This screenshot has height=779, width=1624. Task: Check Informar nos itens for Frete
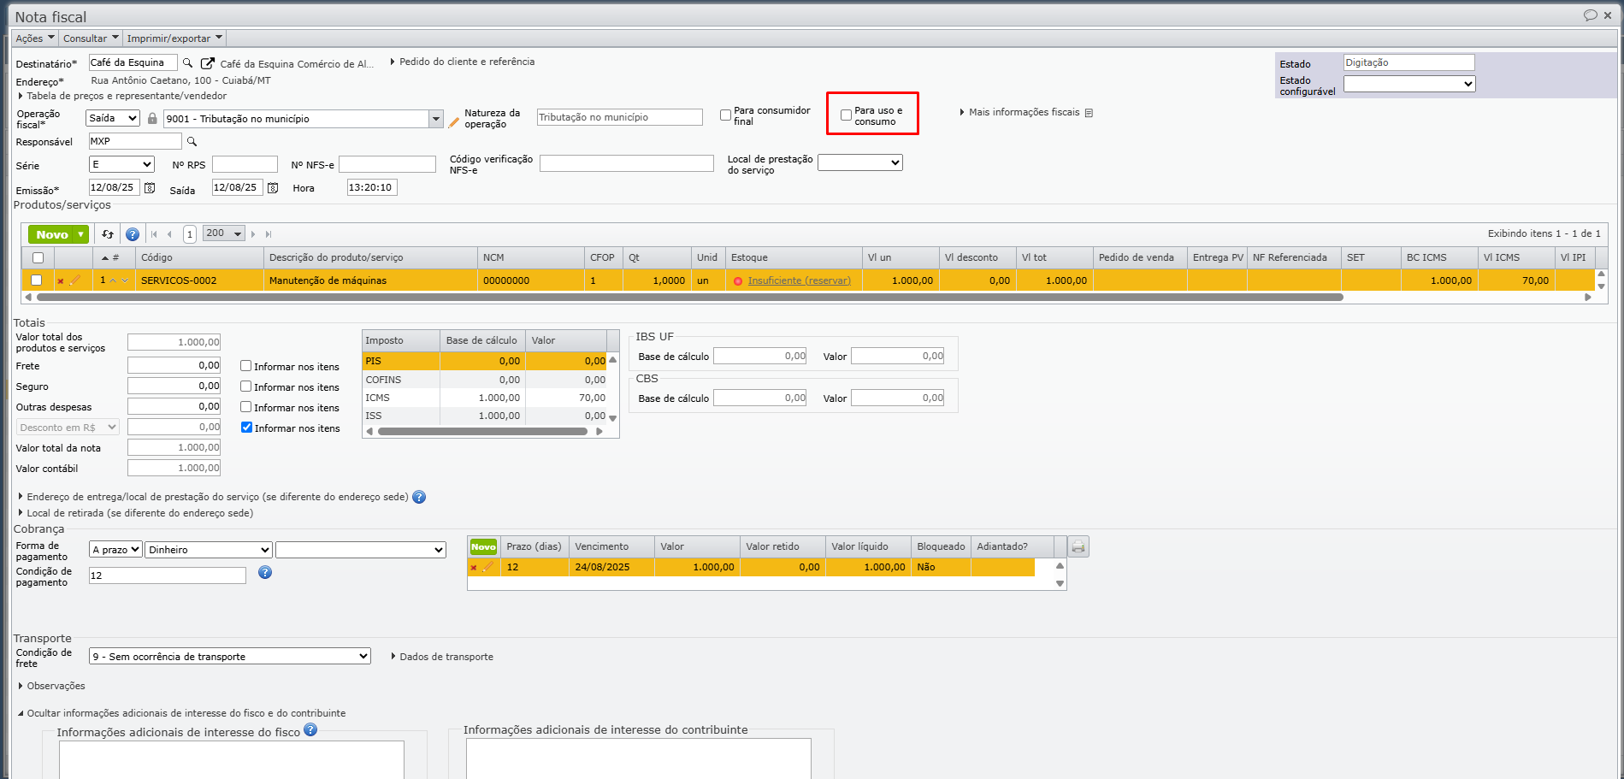pos(246,366)
